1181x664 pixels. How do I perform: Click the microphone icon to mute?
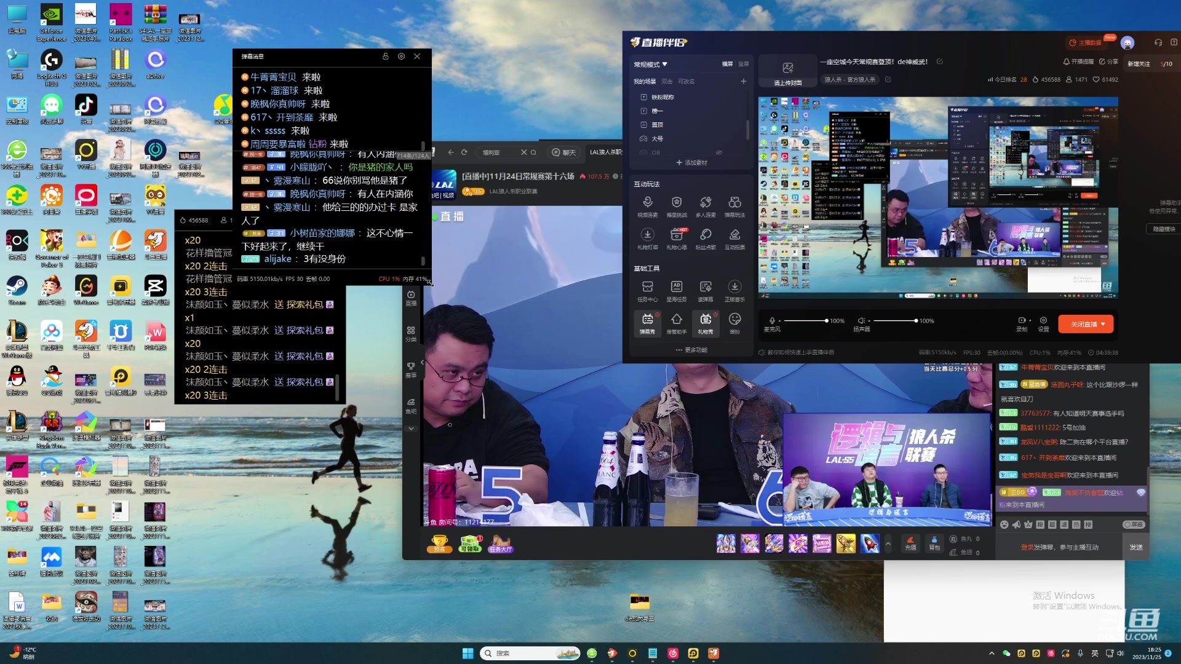pos(771,321)
